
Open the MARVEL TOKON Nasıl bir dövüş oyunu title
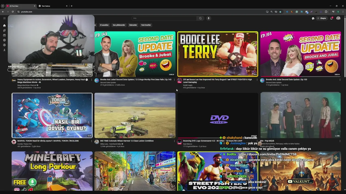tap(48, 141)
